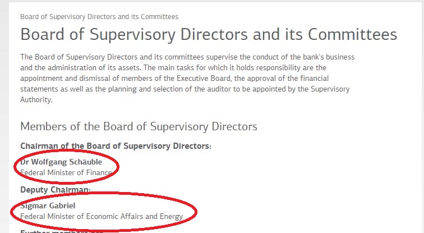The width and height of the screenshot is (424, 233).
Task: Click the main page heading title
Action: (209, 34)
